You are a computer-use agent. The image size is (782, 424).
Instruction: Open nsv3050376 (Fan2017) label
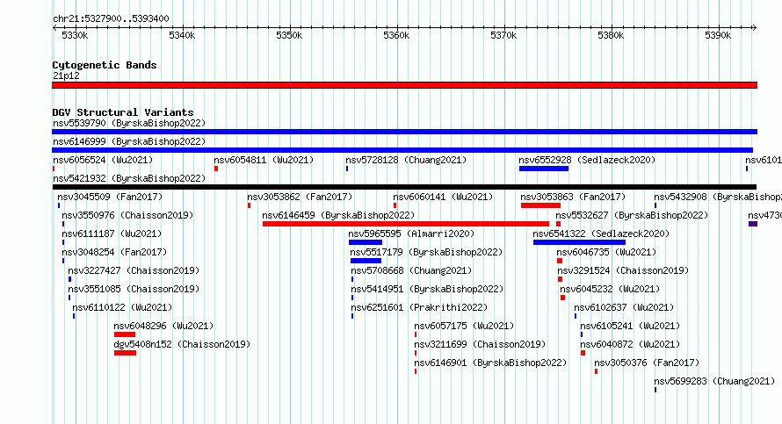[x=647, y=363]
